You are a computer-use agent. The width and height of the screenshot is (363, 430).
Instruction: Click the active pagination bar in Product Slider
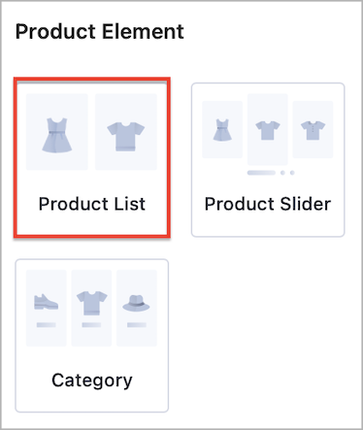[261, 173]
